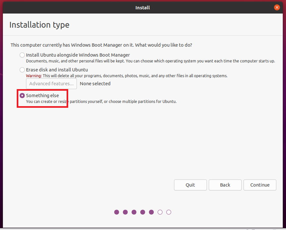Screen dimensions: 286x230
Task: Click the fourth filled progress dot
Action: pyautogui.click(x=143, y=212)
